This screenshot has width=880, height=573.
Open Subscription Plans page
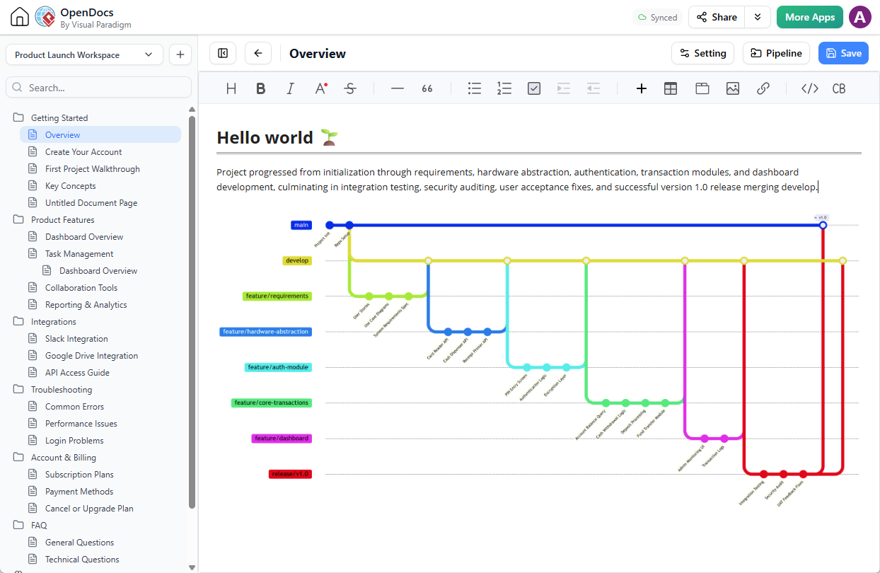[79, 475]
